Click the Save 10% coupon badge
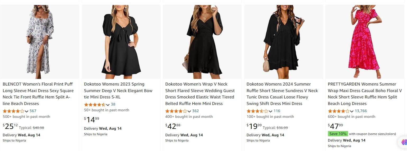Viewport: 407px width, 151px height. [x=338, y=134]
